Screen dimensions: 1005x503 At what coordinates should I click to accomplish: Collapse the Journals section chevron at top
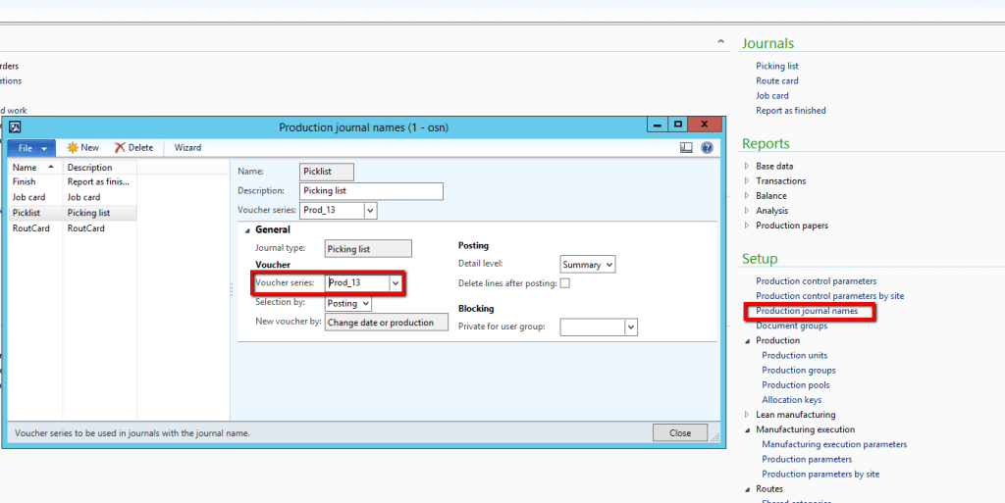pyautogui.click(x=722, y=42)
